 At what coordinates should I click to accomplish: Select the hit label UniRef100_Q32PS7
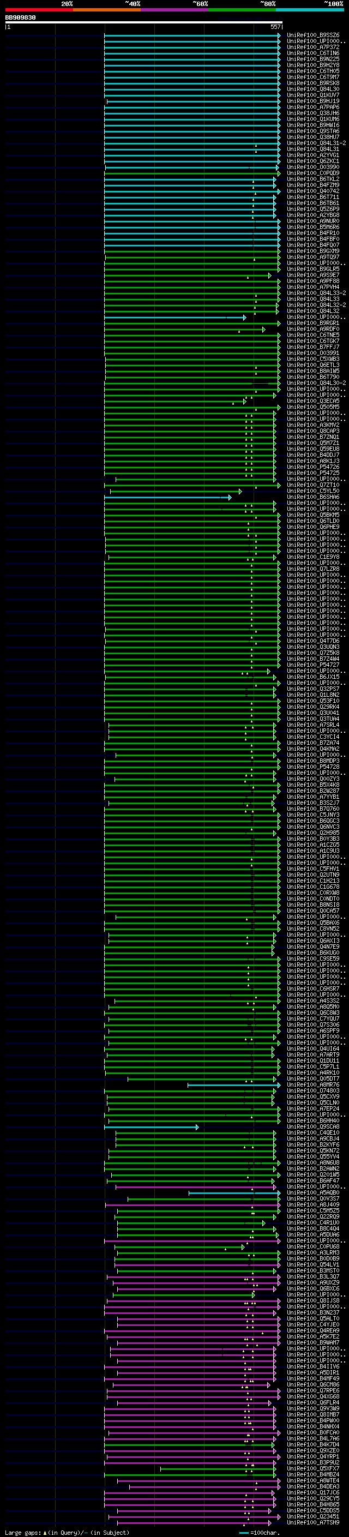(x=313, y=689)
